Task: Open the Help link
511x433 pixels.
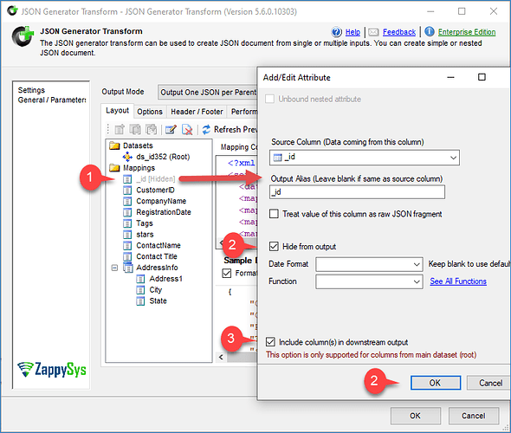Action: point(353,32)
